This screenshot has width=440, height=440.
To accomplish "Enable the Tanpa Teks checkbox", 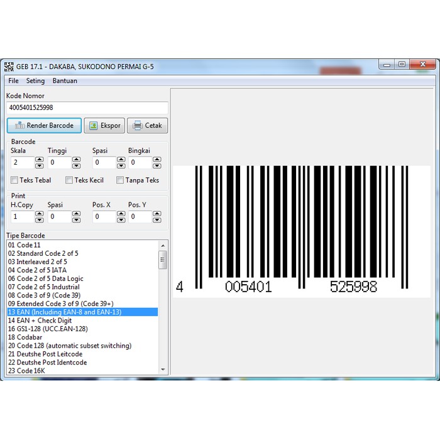I will (120, 180).
